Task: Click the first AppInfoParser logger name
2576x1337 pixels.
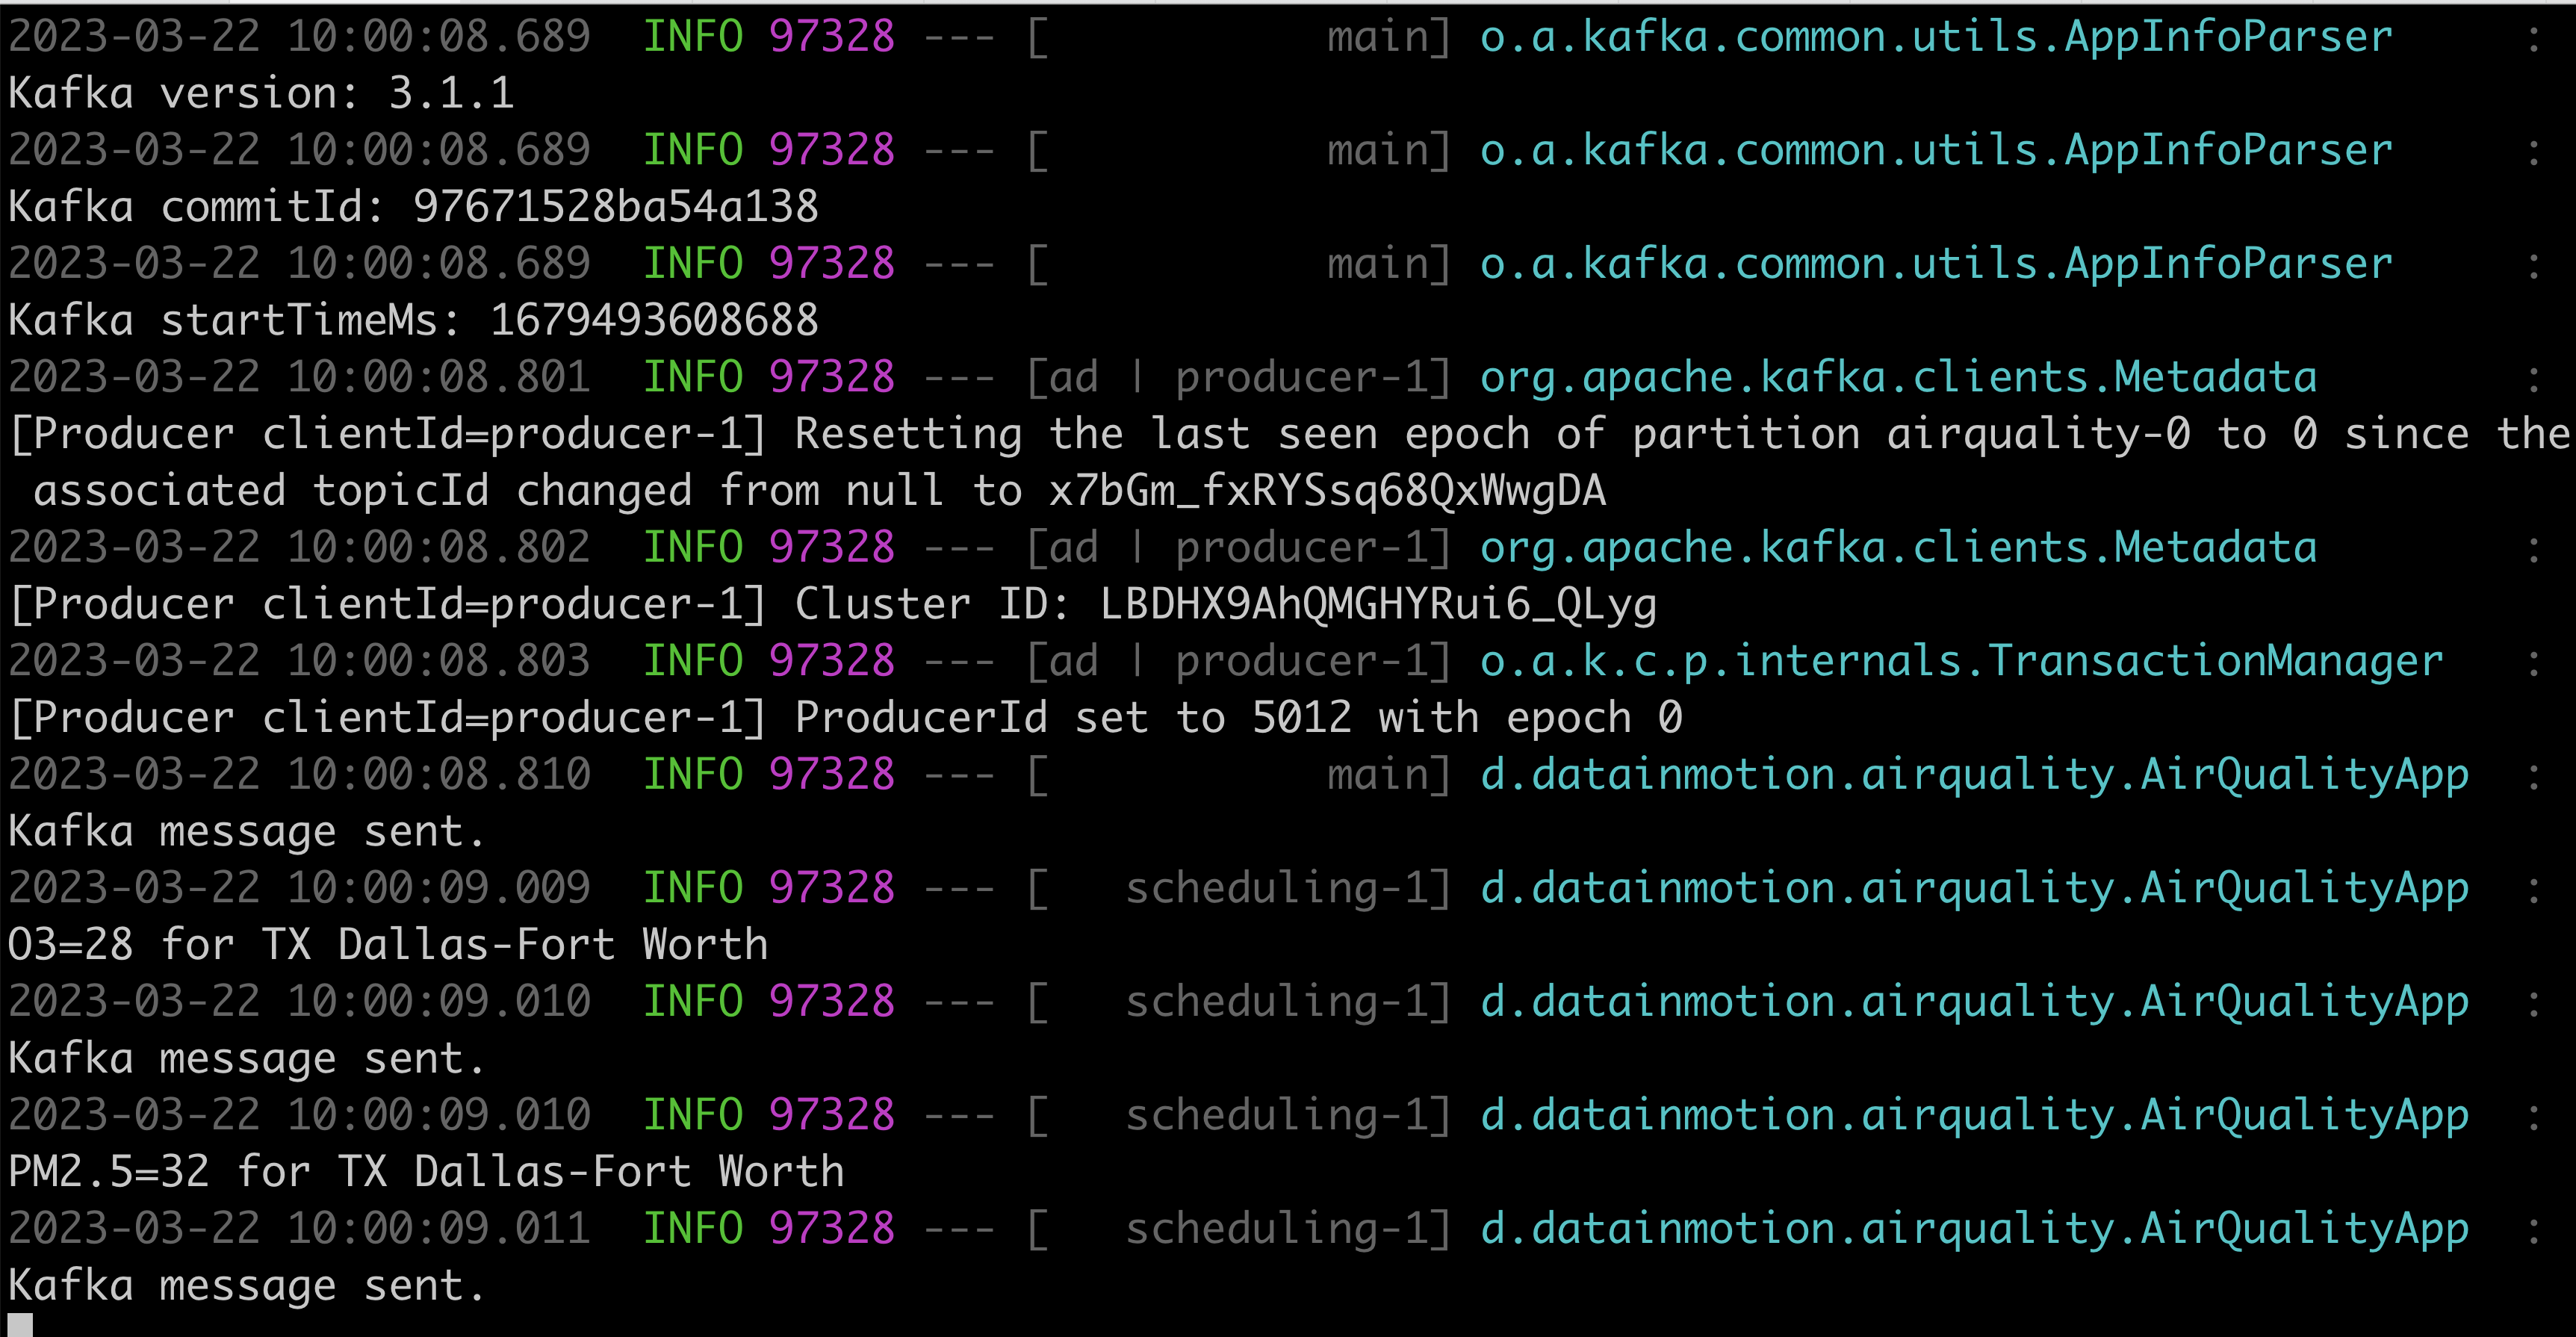Action: [x=1935, y=37]
